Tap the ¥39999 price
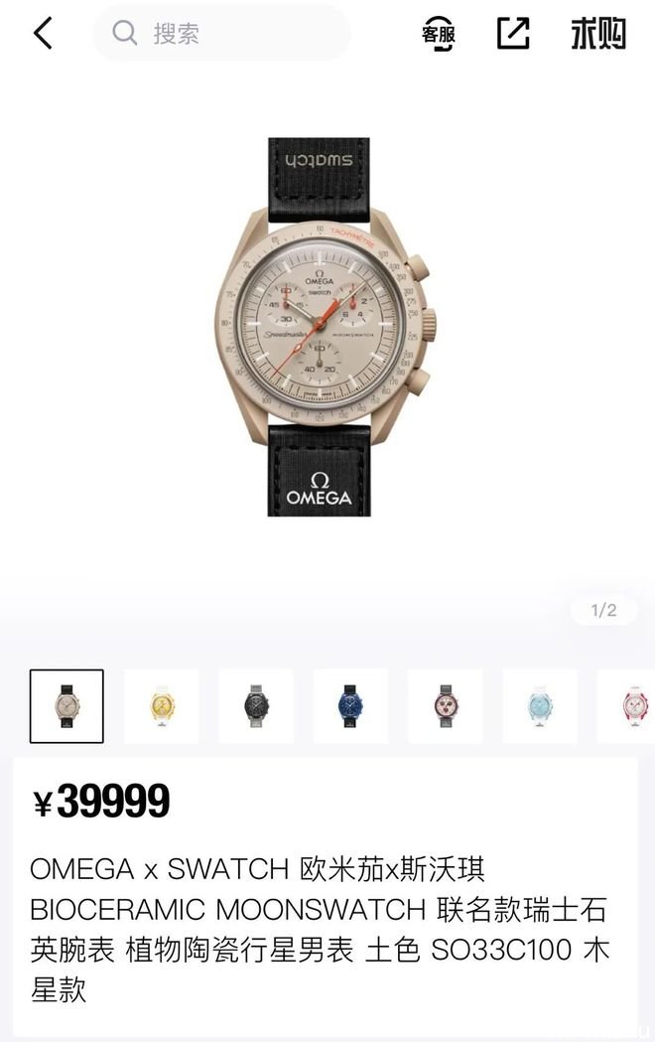This screenshot has width=655, height=1042. [101, 801]
